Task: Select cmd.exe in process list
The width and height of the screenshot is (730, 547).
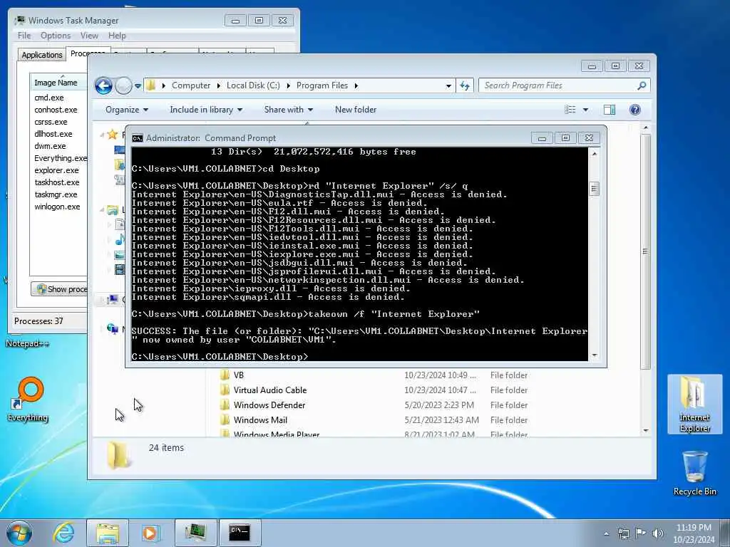Action: pos(49,98)
